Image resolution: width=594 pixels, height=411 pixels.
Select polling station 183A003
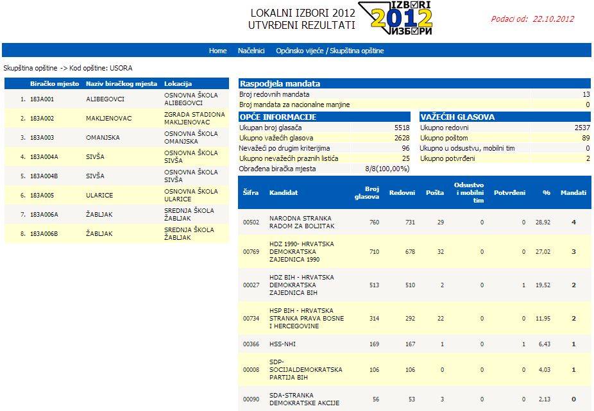pos(42,137)
